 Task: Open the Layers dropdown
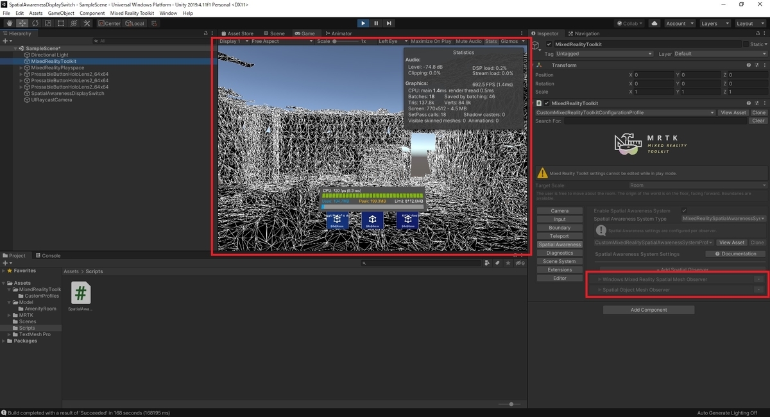[x=714, y=23]
